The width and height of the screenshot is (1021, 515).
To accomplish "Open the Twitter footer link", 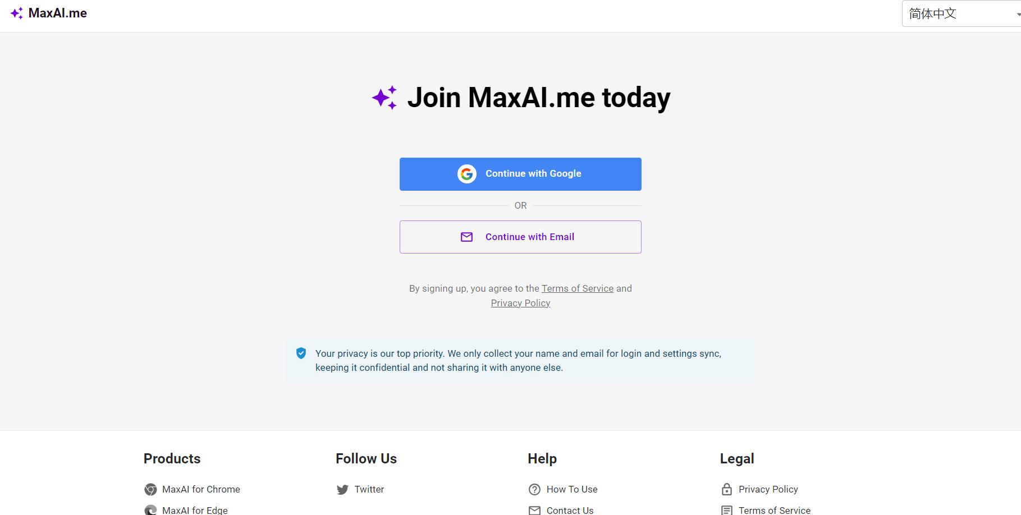I will point(369,489).
